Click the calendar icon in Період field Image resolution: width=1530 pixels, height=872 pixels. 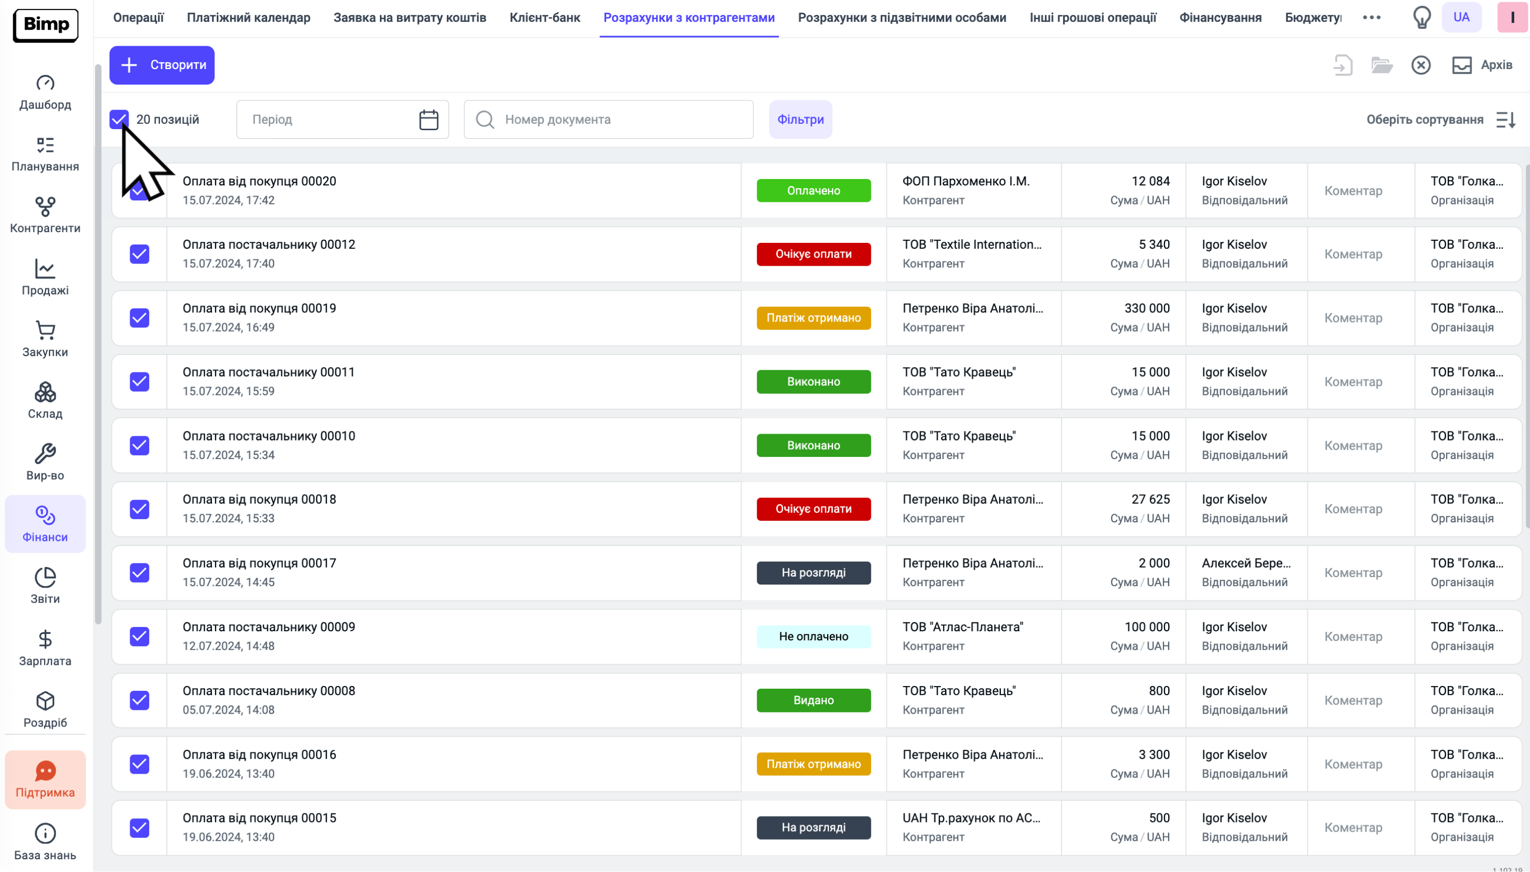pyautogui.click(x=429, y=120)
